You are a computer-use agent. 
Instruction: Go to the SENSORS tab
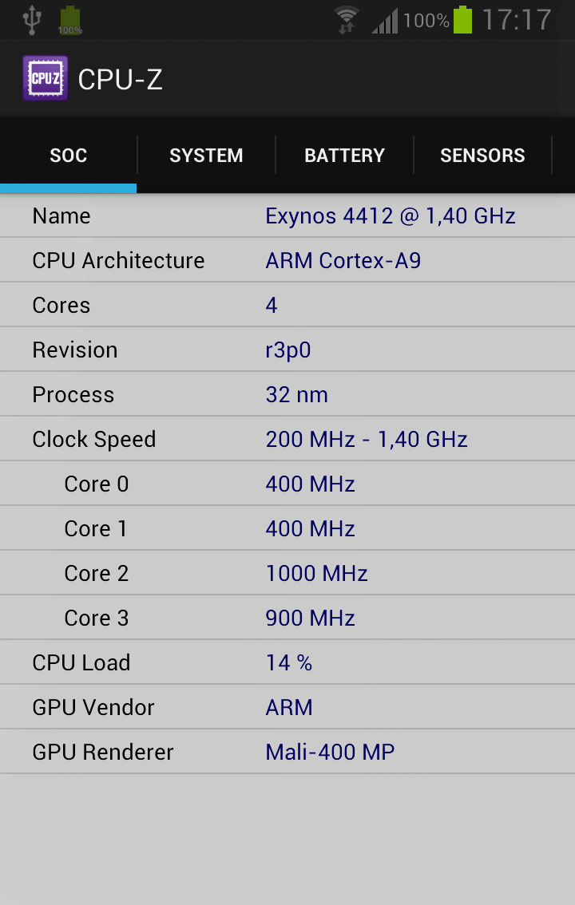tap(482, 156)
